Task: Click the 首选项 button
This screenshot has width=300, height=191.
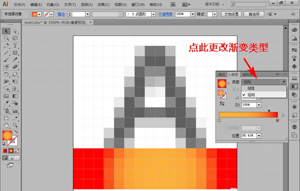Action: click(254, 14)
